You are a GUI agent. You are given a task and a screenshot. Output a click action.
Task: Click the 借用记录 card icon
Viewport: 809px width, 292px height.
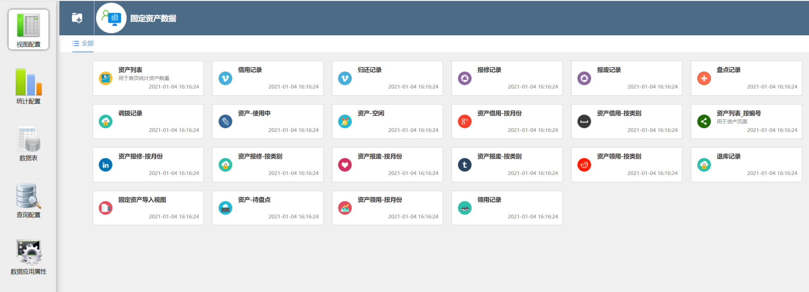pyautogui.click(x=225, y=78)
